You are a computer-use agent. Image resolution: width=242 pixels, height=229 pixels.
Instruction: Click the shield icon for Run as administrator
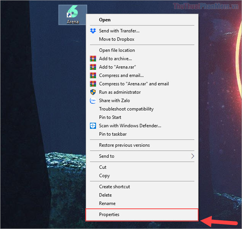[x=93, y=92]
